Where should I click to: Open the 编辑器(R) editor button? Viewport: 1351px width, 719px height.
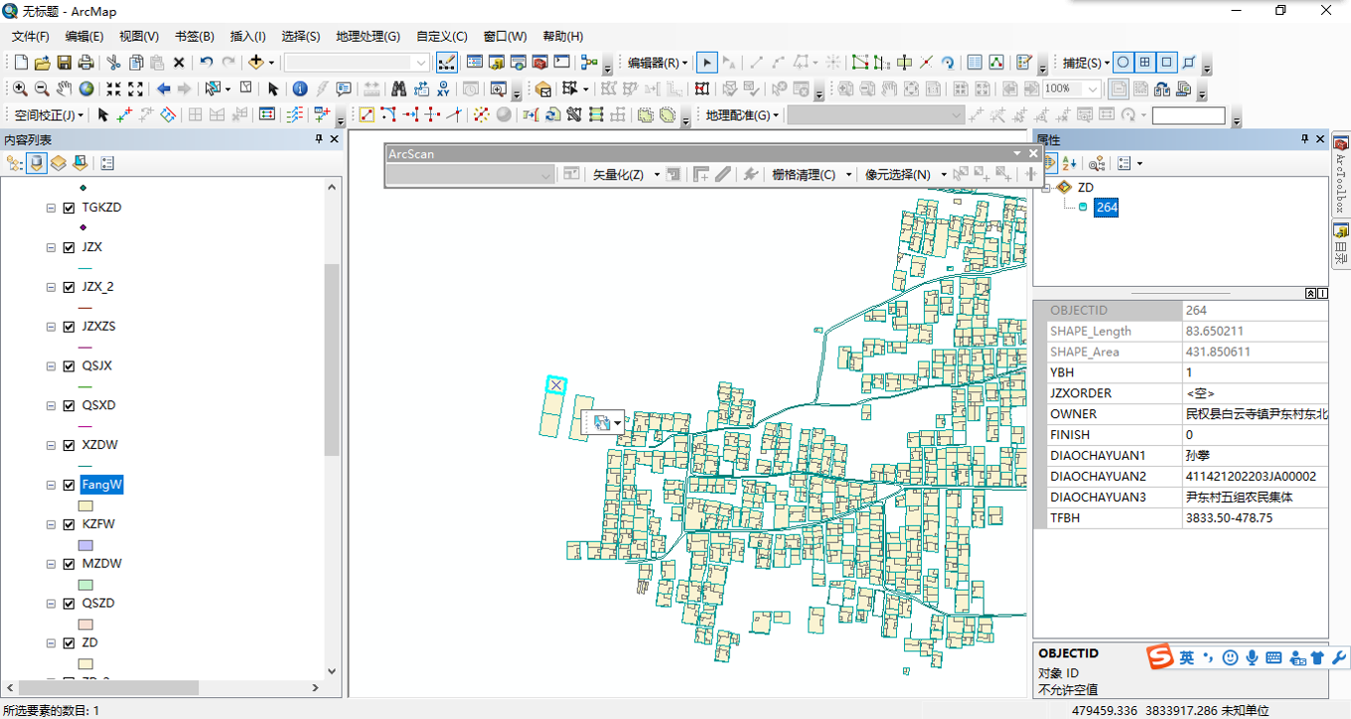(x=658, y=63)
